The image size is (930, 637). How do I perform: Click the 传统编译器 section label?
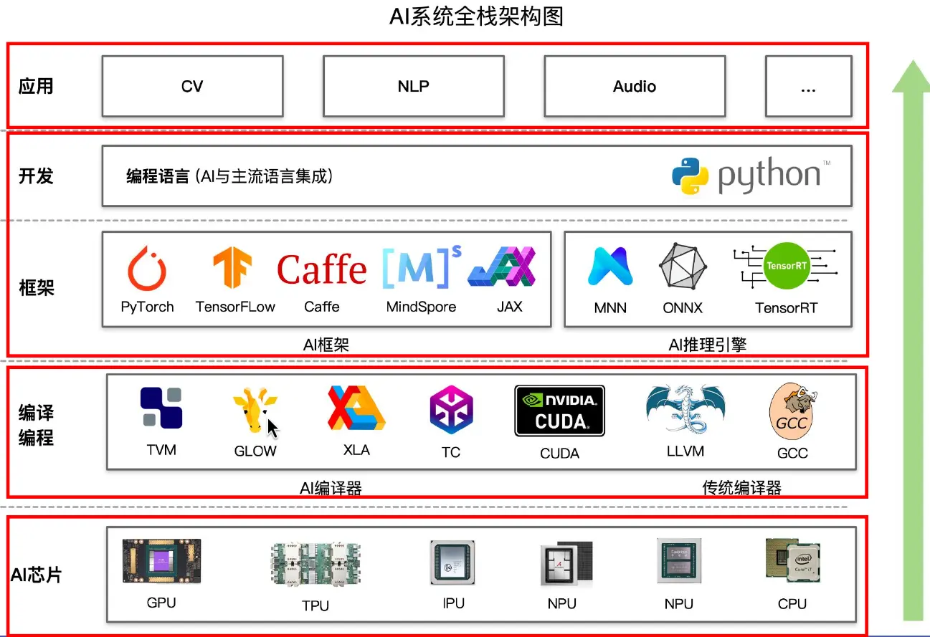742,487
